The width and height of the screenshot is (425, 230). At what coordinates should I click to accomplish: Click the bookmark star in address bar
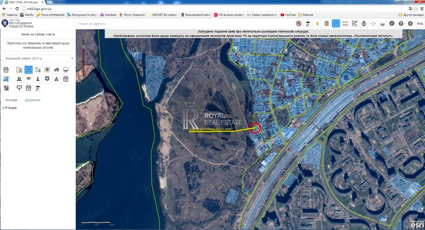coord(416,9)
